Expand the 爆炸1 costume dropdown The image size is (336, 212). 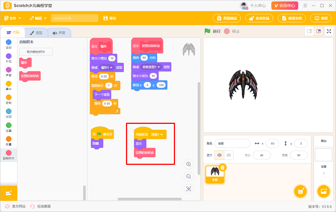coord(107,68)
